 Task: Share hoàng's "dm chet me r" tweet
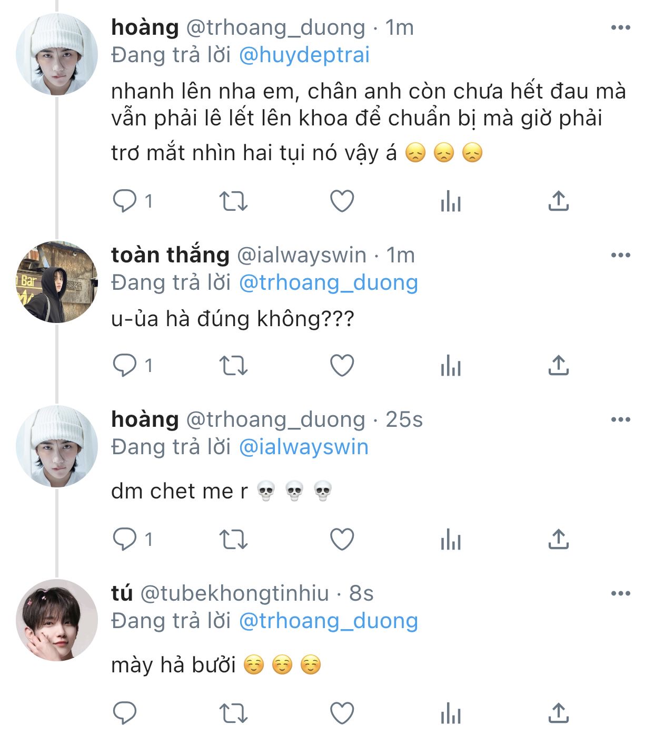click(x=558, y=540)
